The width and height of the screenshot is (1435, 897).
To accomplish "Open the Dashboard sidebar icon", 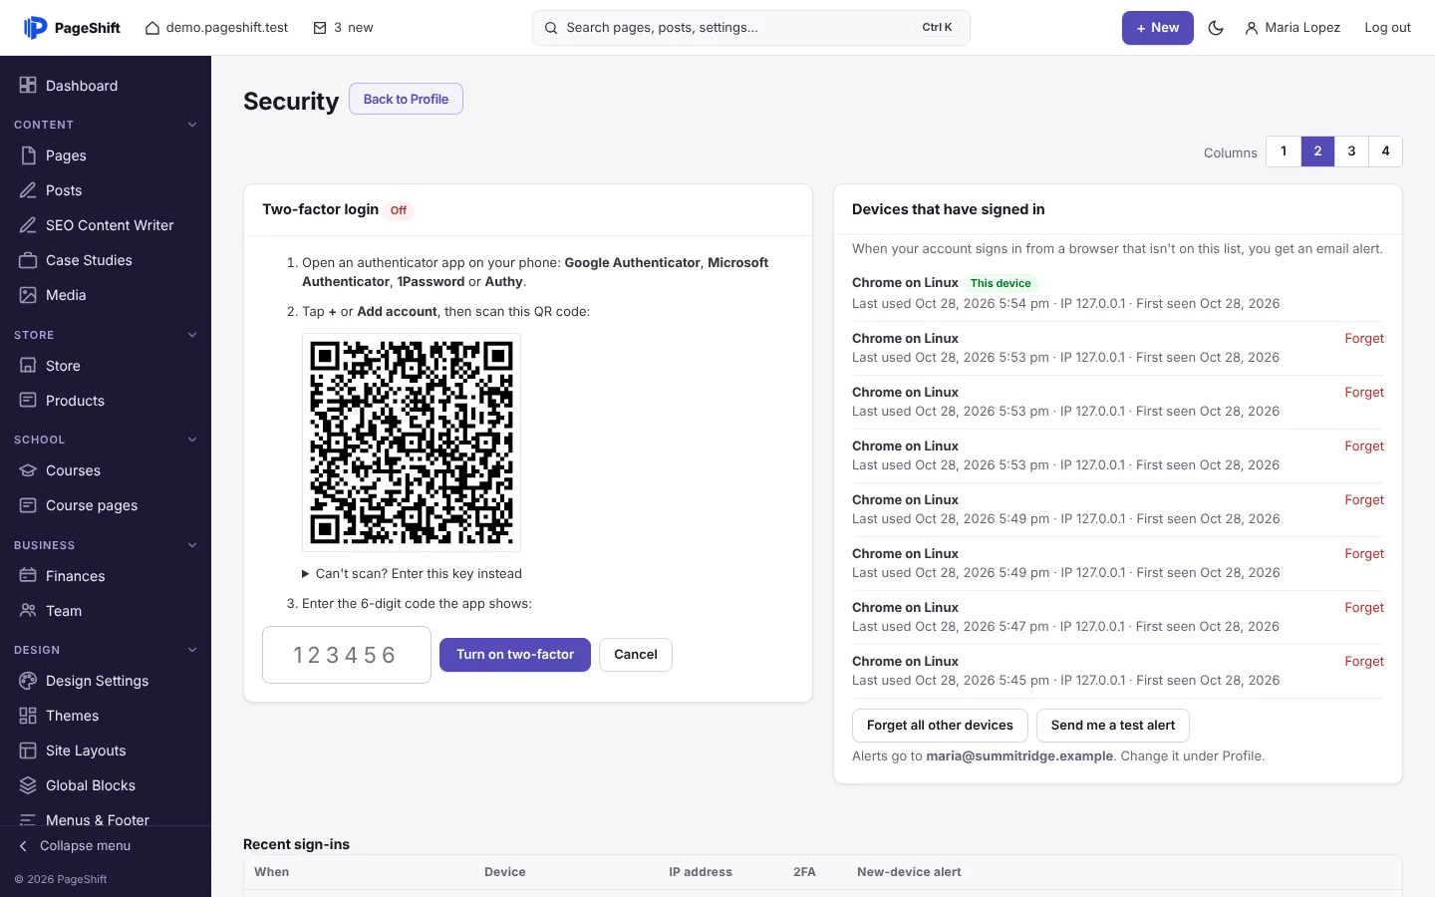I will (28, 86).
